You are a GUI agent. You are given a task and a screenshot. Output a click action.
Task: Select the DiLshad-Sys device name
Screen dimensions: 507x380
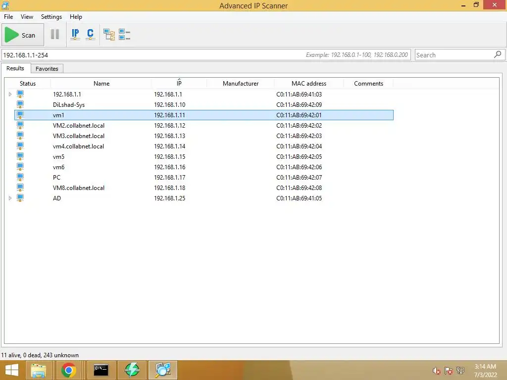coord(69,105)
